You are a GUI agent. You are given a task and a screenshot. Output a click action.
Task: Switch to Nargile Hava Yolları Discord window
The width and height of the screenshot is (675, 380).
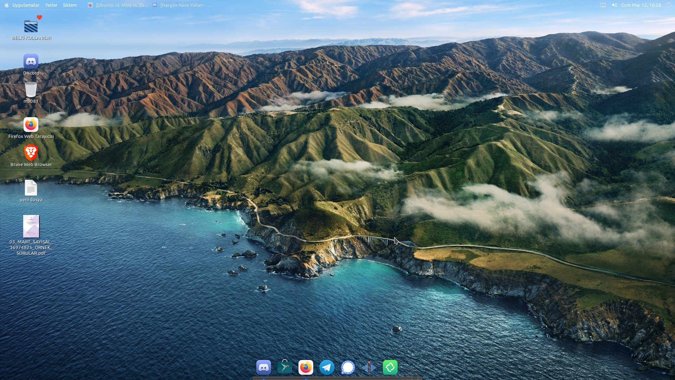pos(182,5)
